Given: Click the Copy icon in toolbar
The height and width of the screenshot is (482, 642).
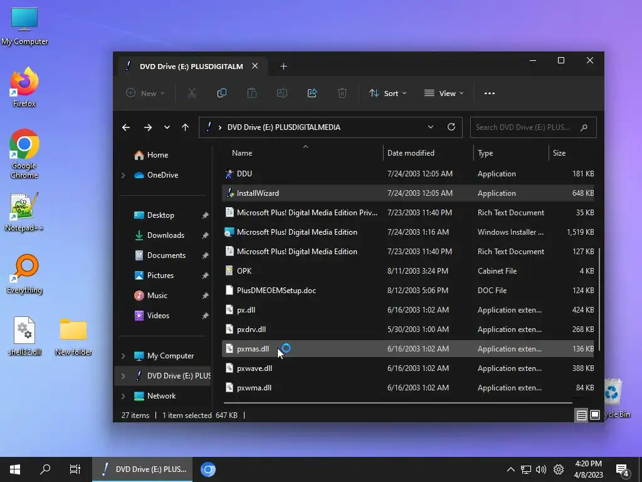Looking at the screenshot, I should 221,93.
